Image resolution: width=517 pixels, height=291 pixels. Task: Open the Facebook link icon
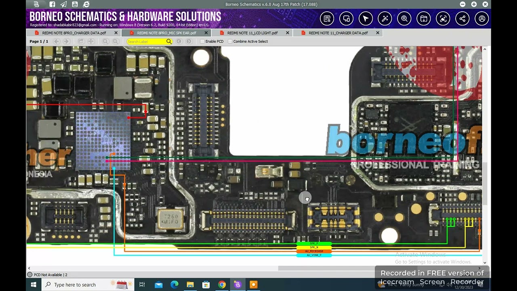[52, 4]
